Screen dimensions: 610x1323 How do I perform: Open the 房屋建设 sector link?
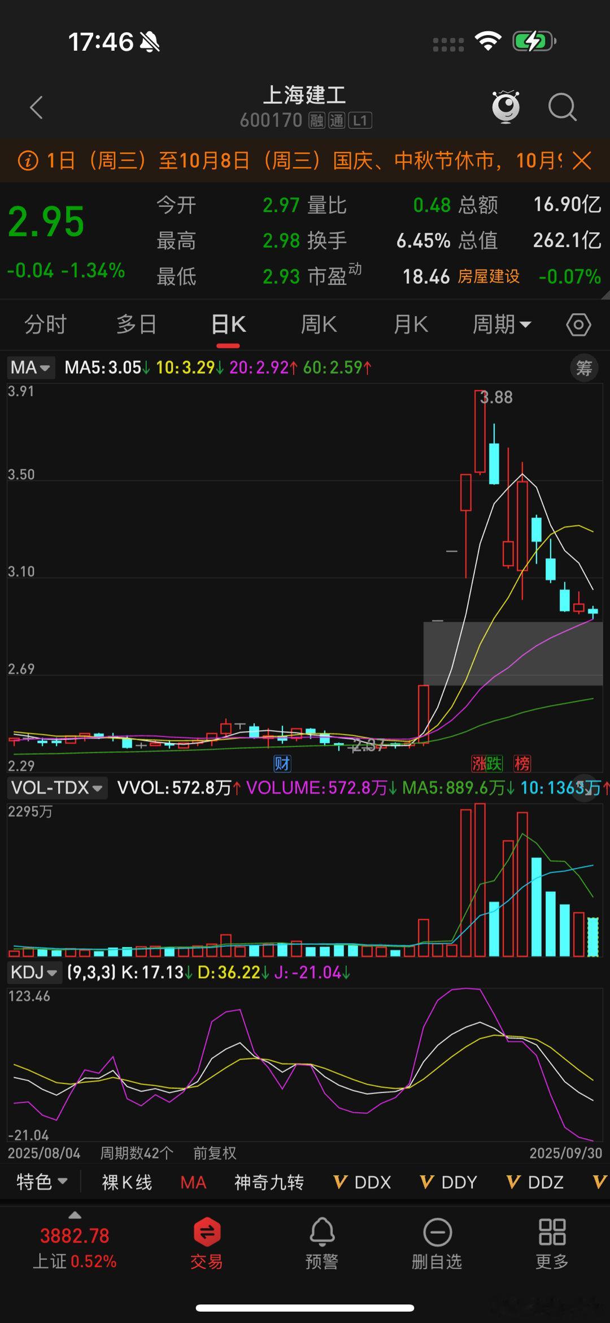click(x=489, y=276)
